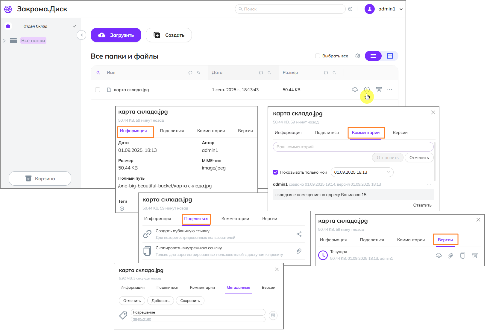Switch to grid view icon
490x330 pixels.
click(390, 56)
